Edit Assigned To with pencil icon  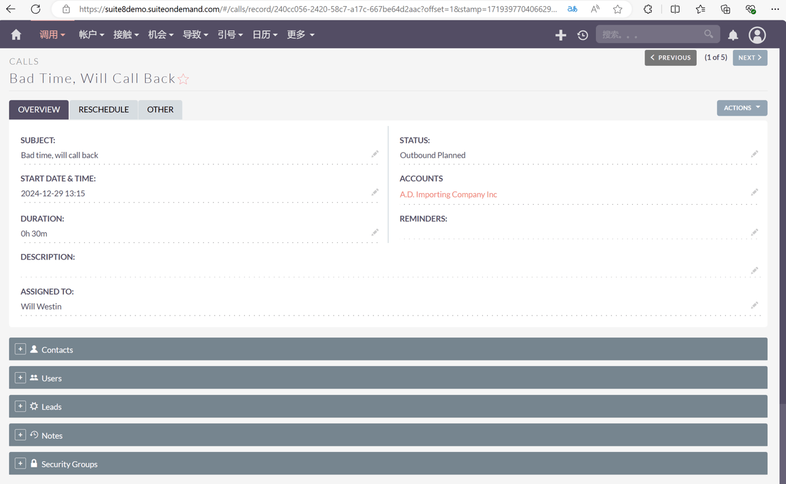click(754, 306)
